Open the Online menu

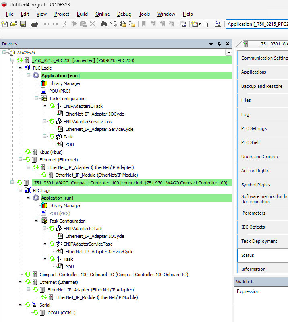pos(102,14)
